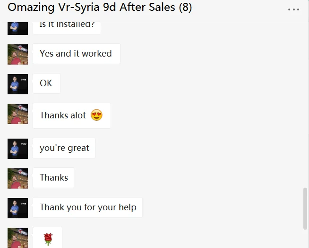309x248 pixels.
Task: Select the "Yes and it worked" message bubble
Action: coord(76,54)
